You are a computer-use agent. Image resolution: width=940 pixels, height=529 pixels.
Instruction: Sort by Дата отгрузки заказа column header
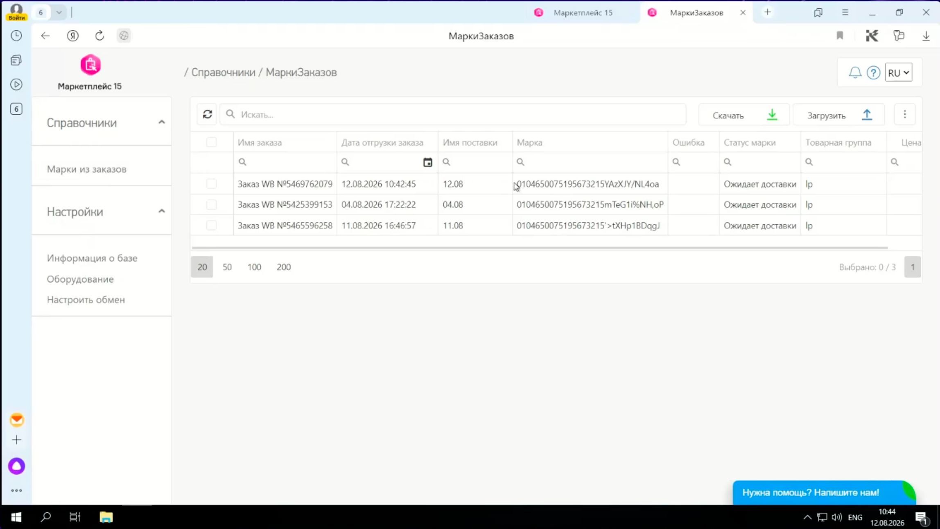tap(382, 142)
